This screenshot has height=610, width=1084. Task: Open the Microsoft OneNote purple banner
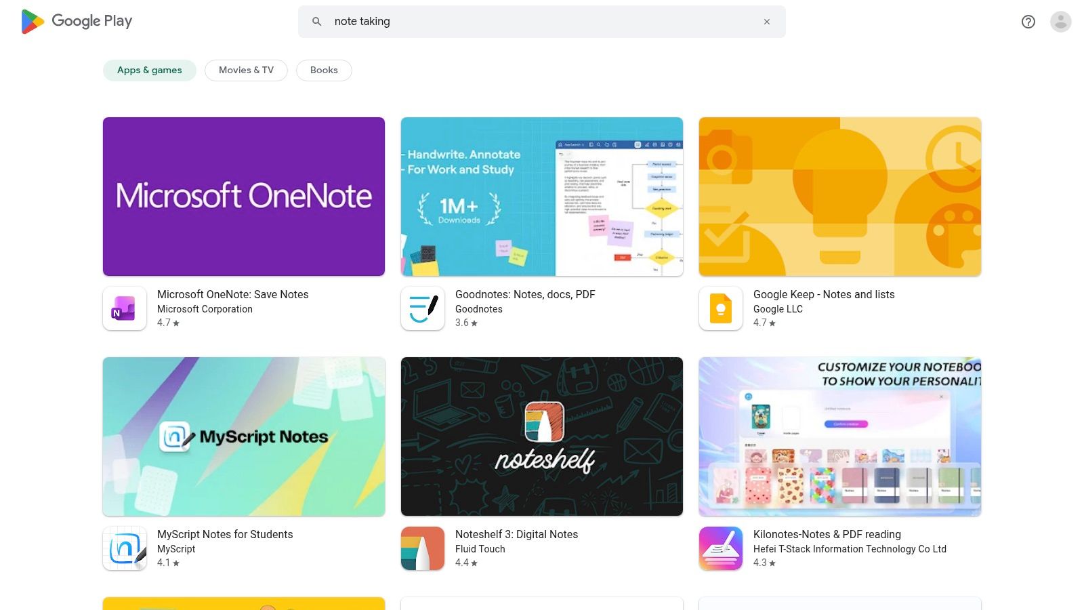(x=244, y=197)
